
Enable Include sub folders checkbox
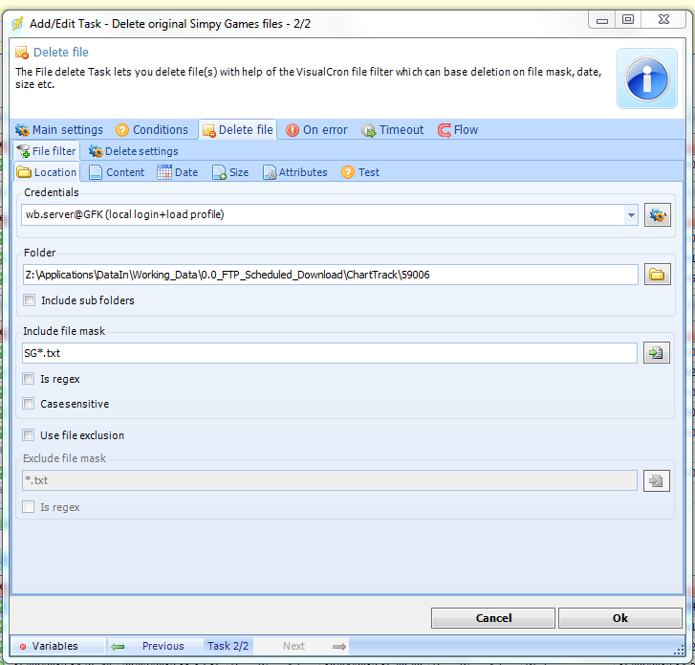coord(29,300)
